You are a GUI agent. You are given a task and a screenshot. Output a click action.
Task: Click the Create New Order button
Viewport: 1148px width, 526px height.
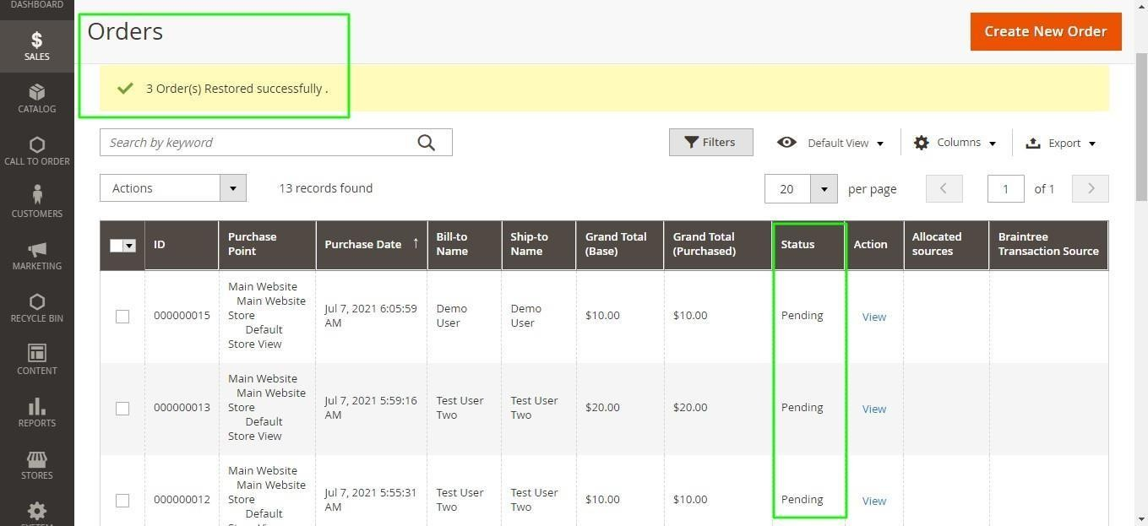(x=1045, y=31)
